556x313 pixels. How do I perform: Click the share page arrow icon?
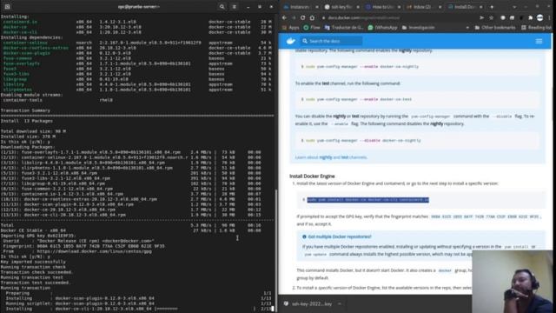point(481,17)
